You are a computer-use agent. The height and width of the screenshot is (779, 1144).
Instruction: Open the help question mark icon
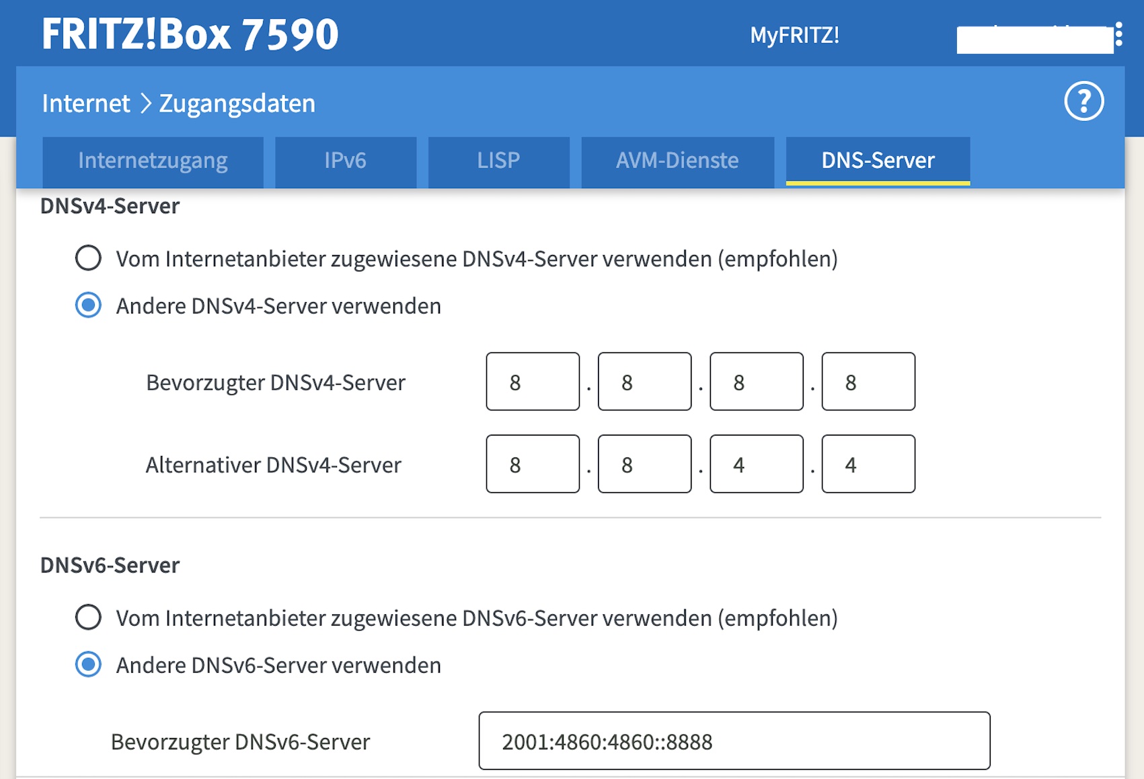[1083, 102]
